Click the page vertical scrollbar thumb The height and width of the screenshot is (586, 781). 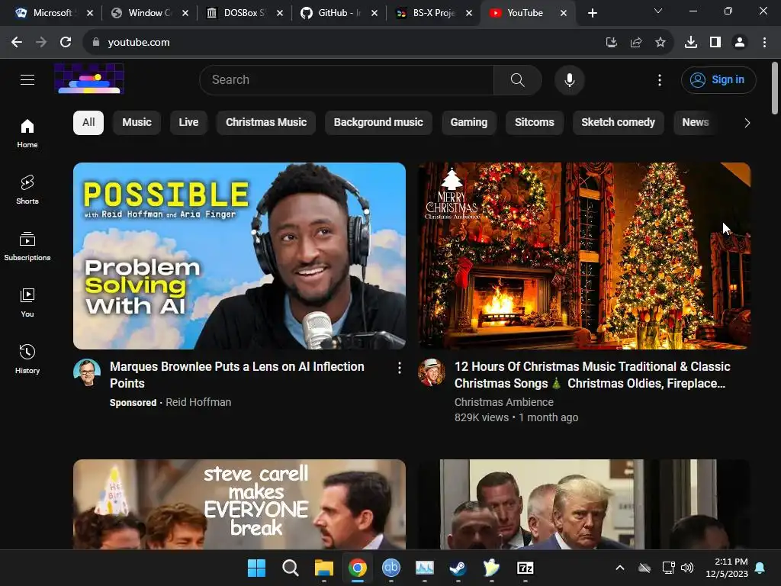click(x=775, y=89)
